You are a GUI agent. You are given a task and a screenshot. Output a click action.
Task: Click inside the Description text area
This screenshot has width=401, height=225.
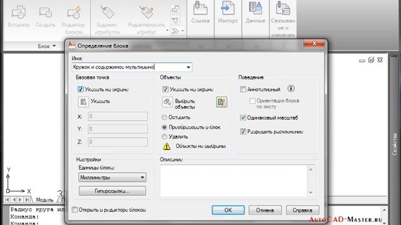coord(234,181)
